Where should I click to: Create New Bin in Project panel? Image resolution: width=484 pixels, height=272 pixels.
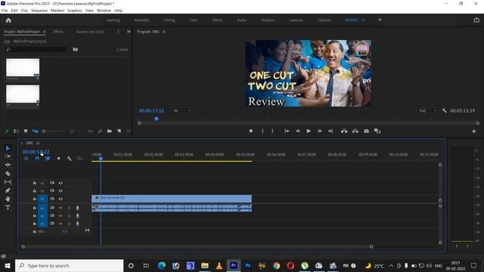109,131
